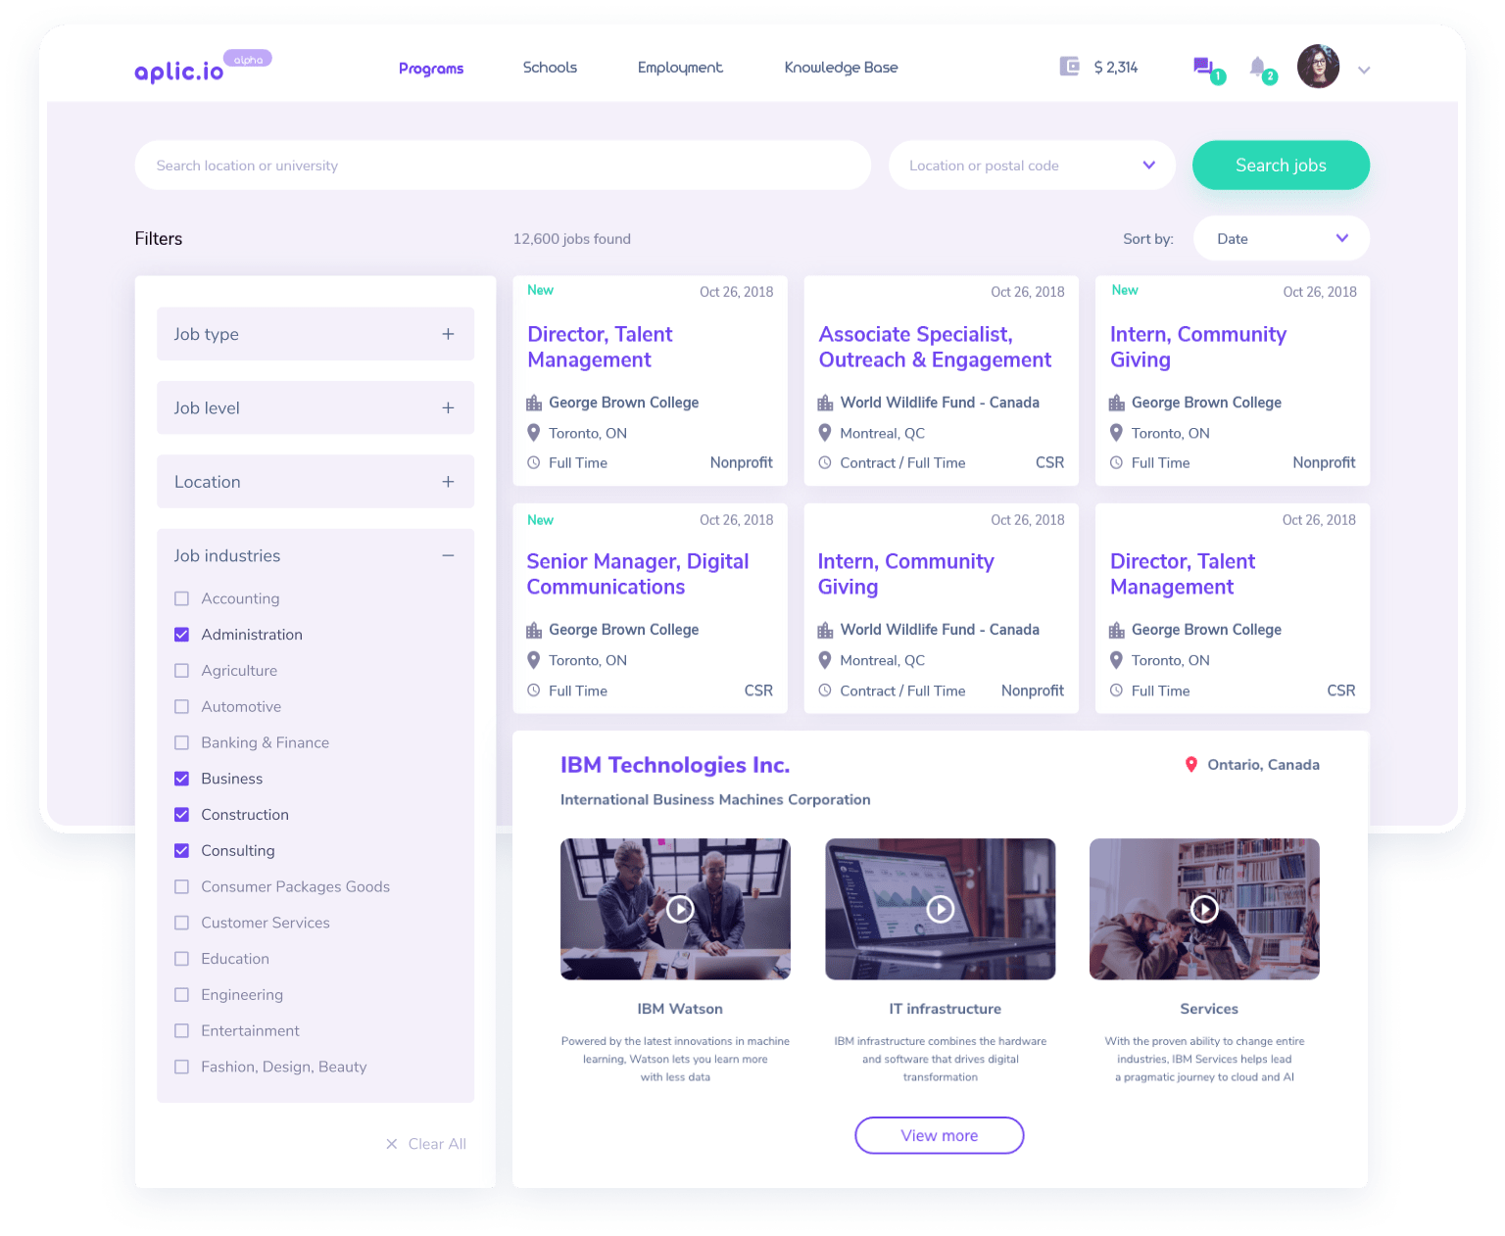Go to the Knowledge Base tab
The image size is (1505, 1236).
tap(841, 68)
